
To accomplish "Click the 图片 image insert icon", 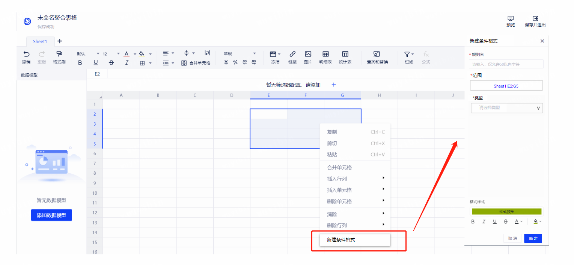I will (x=308, y=54).
